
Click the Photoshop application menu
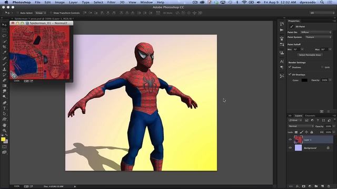pos(21,2)
